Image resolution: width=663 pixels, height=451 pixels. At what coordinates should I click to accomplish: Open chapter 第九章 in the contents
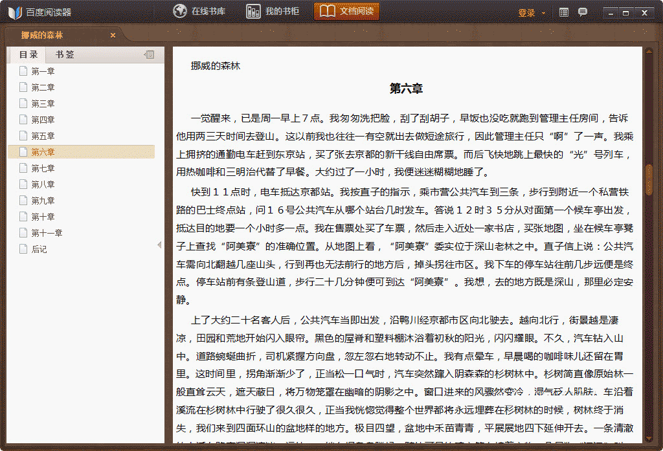(x=43, y=201)
